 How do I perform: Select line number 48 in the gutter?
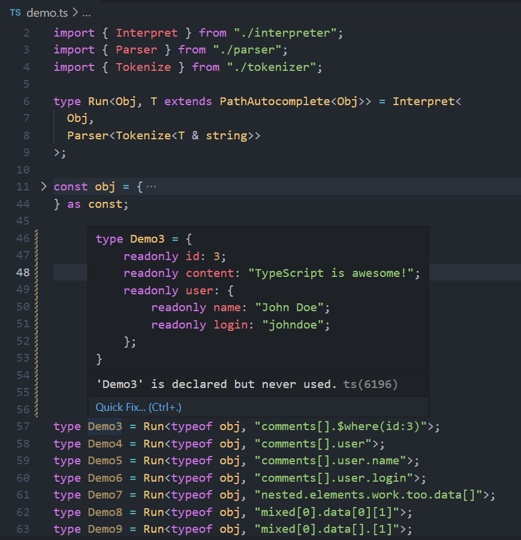click(23, 272)
